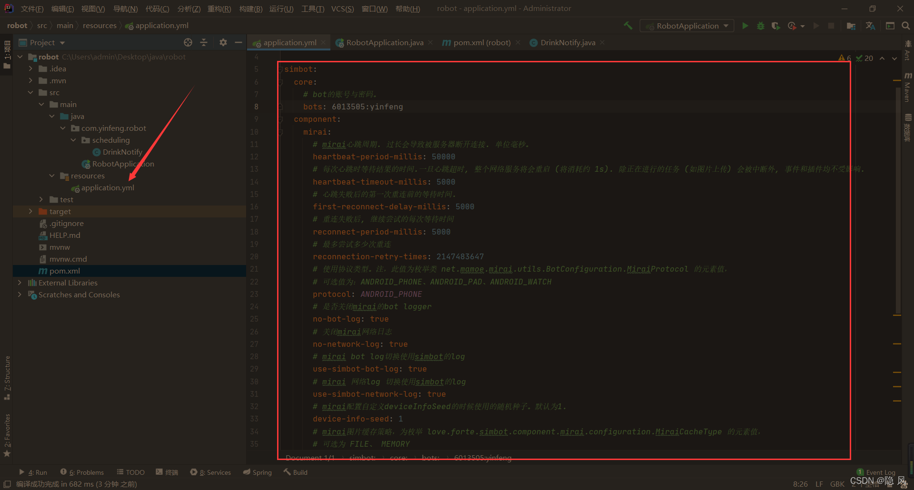The width and height of the screenshot is (914, 490).
Task: Open the VCS(S) menu
Action: (342, 9)
